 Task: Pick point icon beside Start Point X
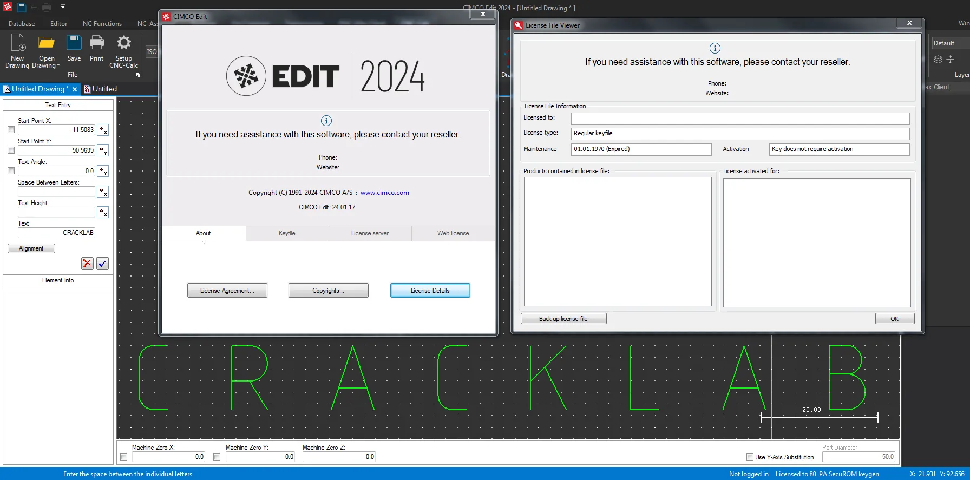[103, 130]
